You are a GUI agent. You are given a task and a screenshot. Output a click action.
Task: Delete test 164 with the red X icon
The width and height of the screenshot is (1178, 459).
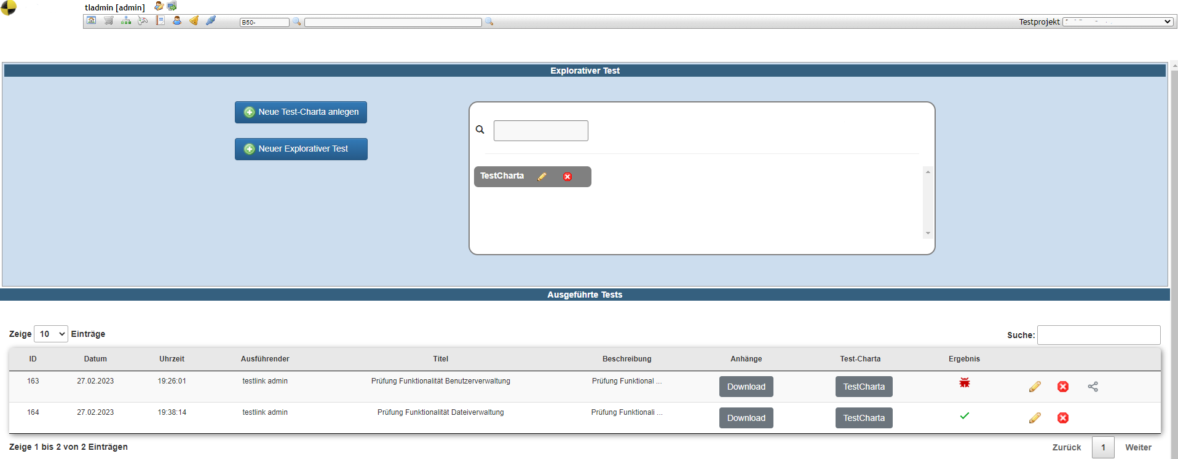coord(1063,418)
